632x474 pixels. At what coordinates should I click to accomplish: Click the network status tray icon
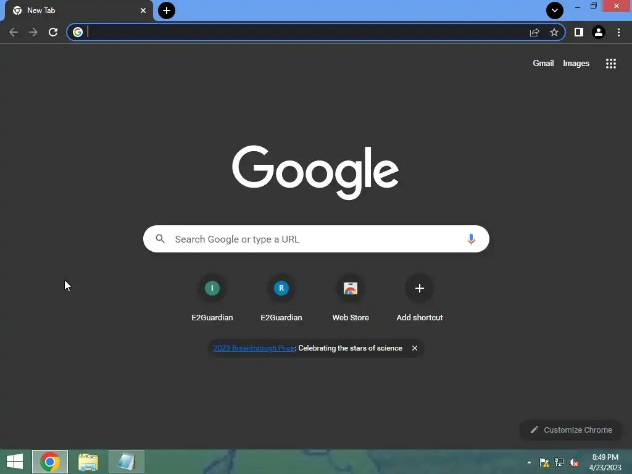pyautogui.click(x=559, y=462)
